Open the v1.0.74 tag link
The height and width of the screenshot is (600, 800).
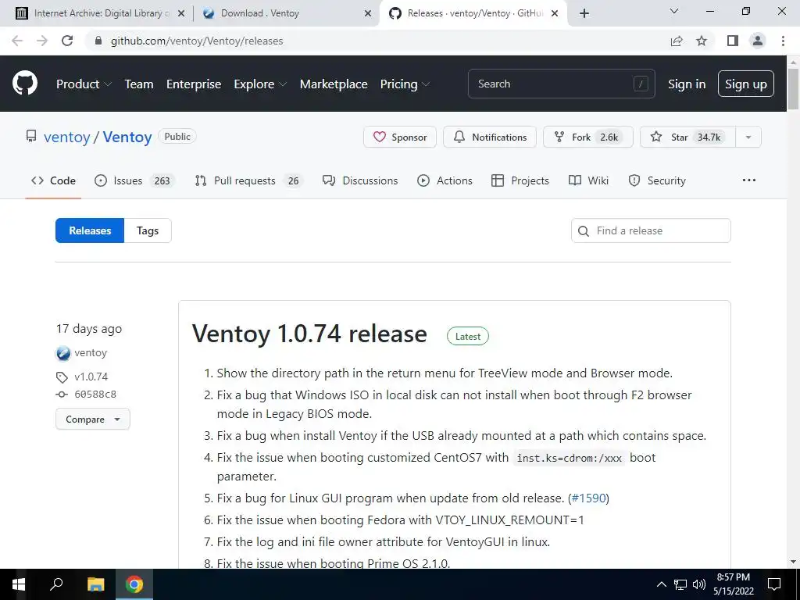[91, 377]
